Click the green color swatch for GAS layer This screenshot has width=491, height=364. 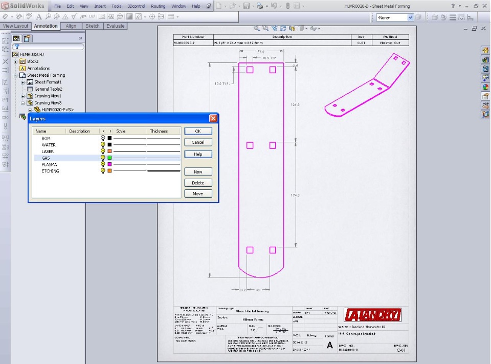(109, 158)
